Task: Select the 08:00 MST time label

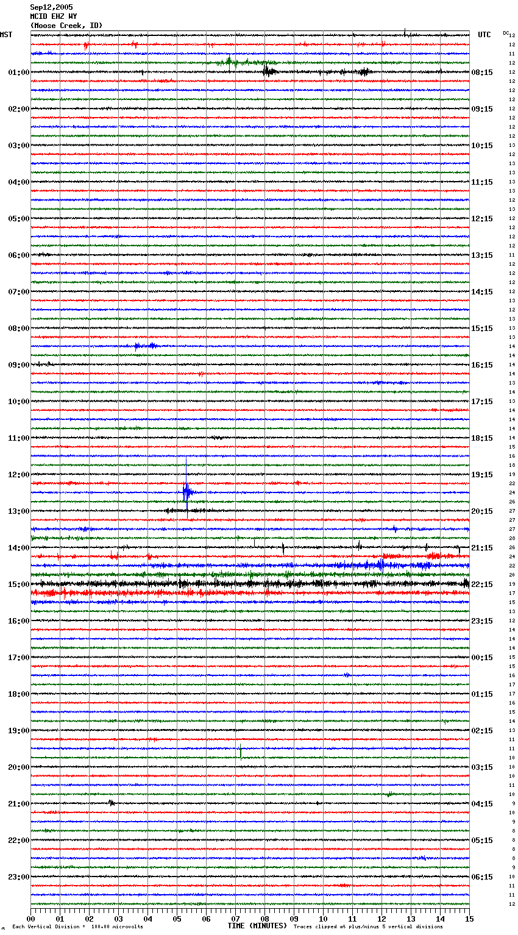Action: (x=19, y=329)
